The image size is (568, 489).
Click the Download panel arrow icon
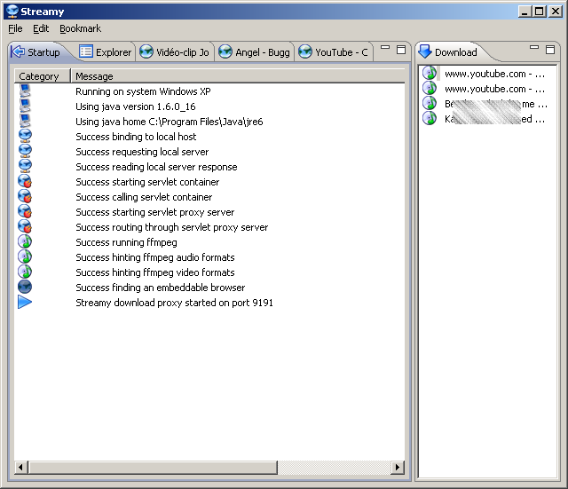(424, 51)
